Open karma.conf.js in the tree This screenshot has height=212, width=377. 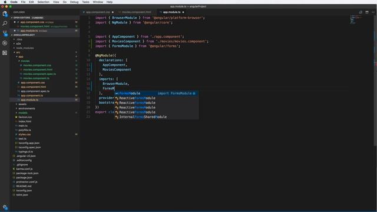(24, 169)
